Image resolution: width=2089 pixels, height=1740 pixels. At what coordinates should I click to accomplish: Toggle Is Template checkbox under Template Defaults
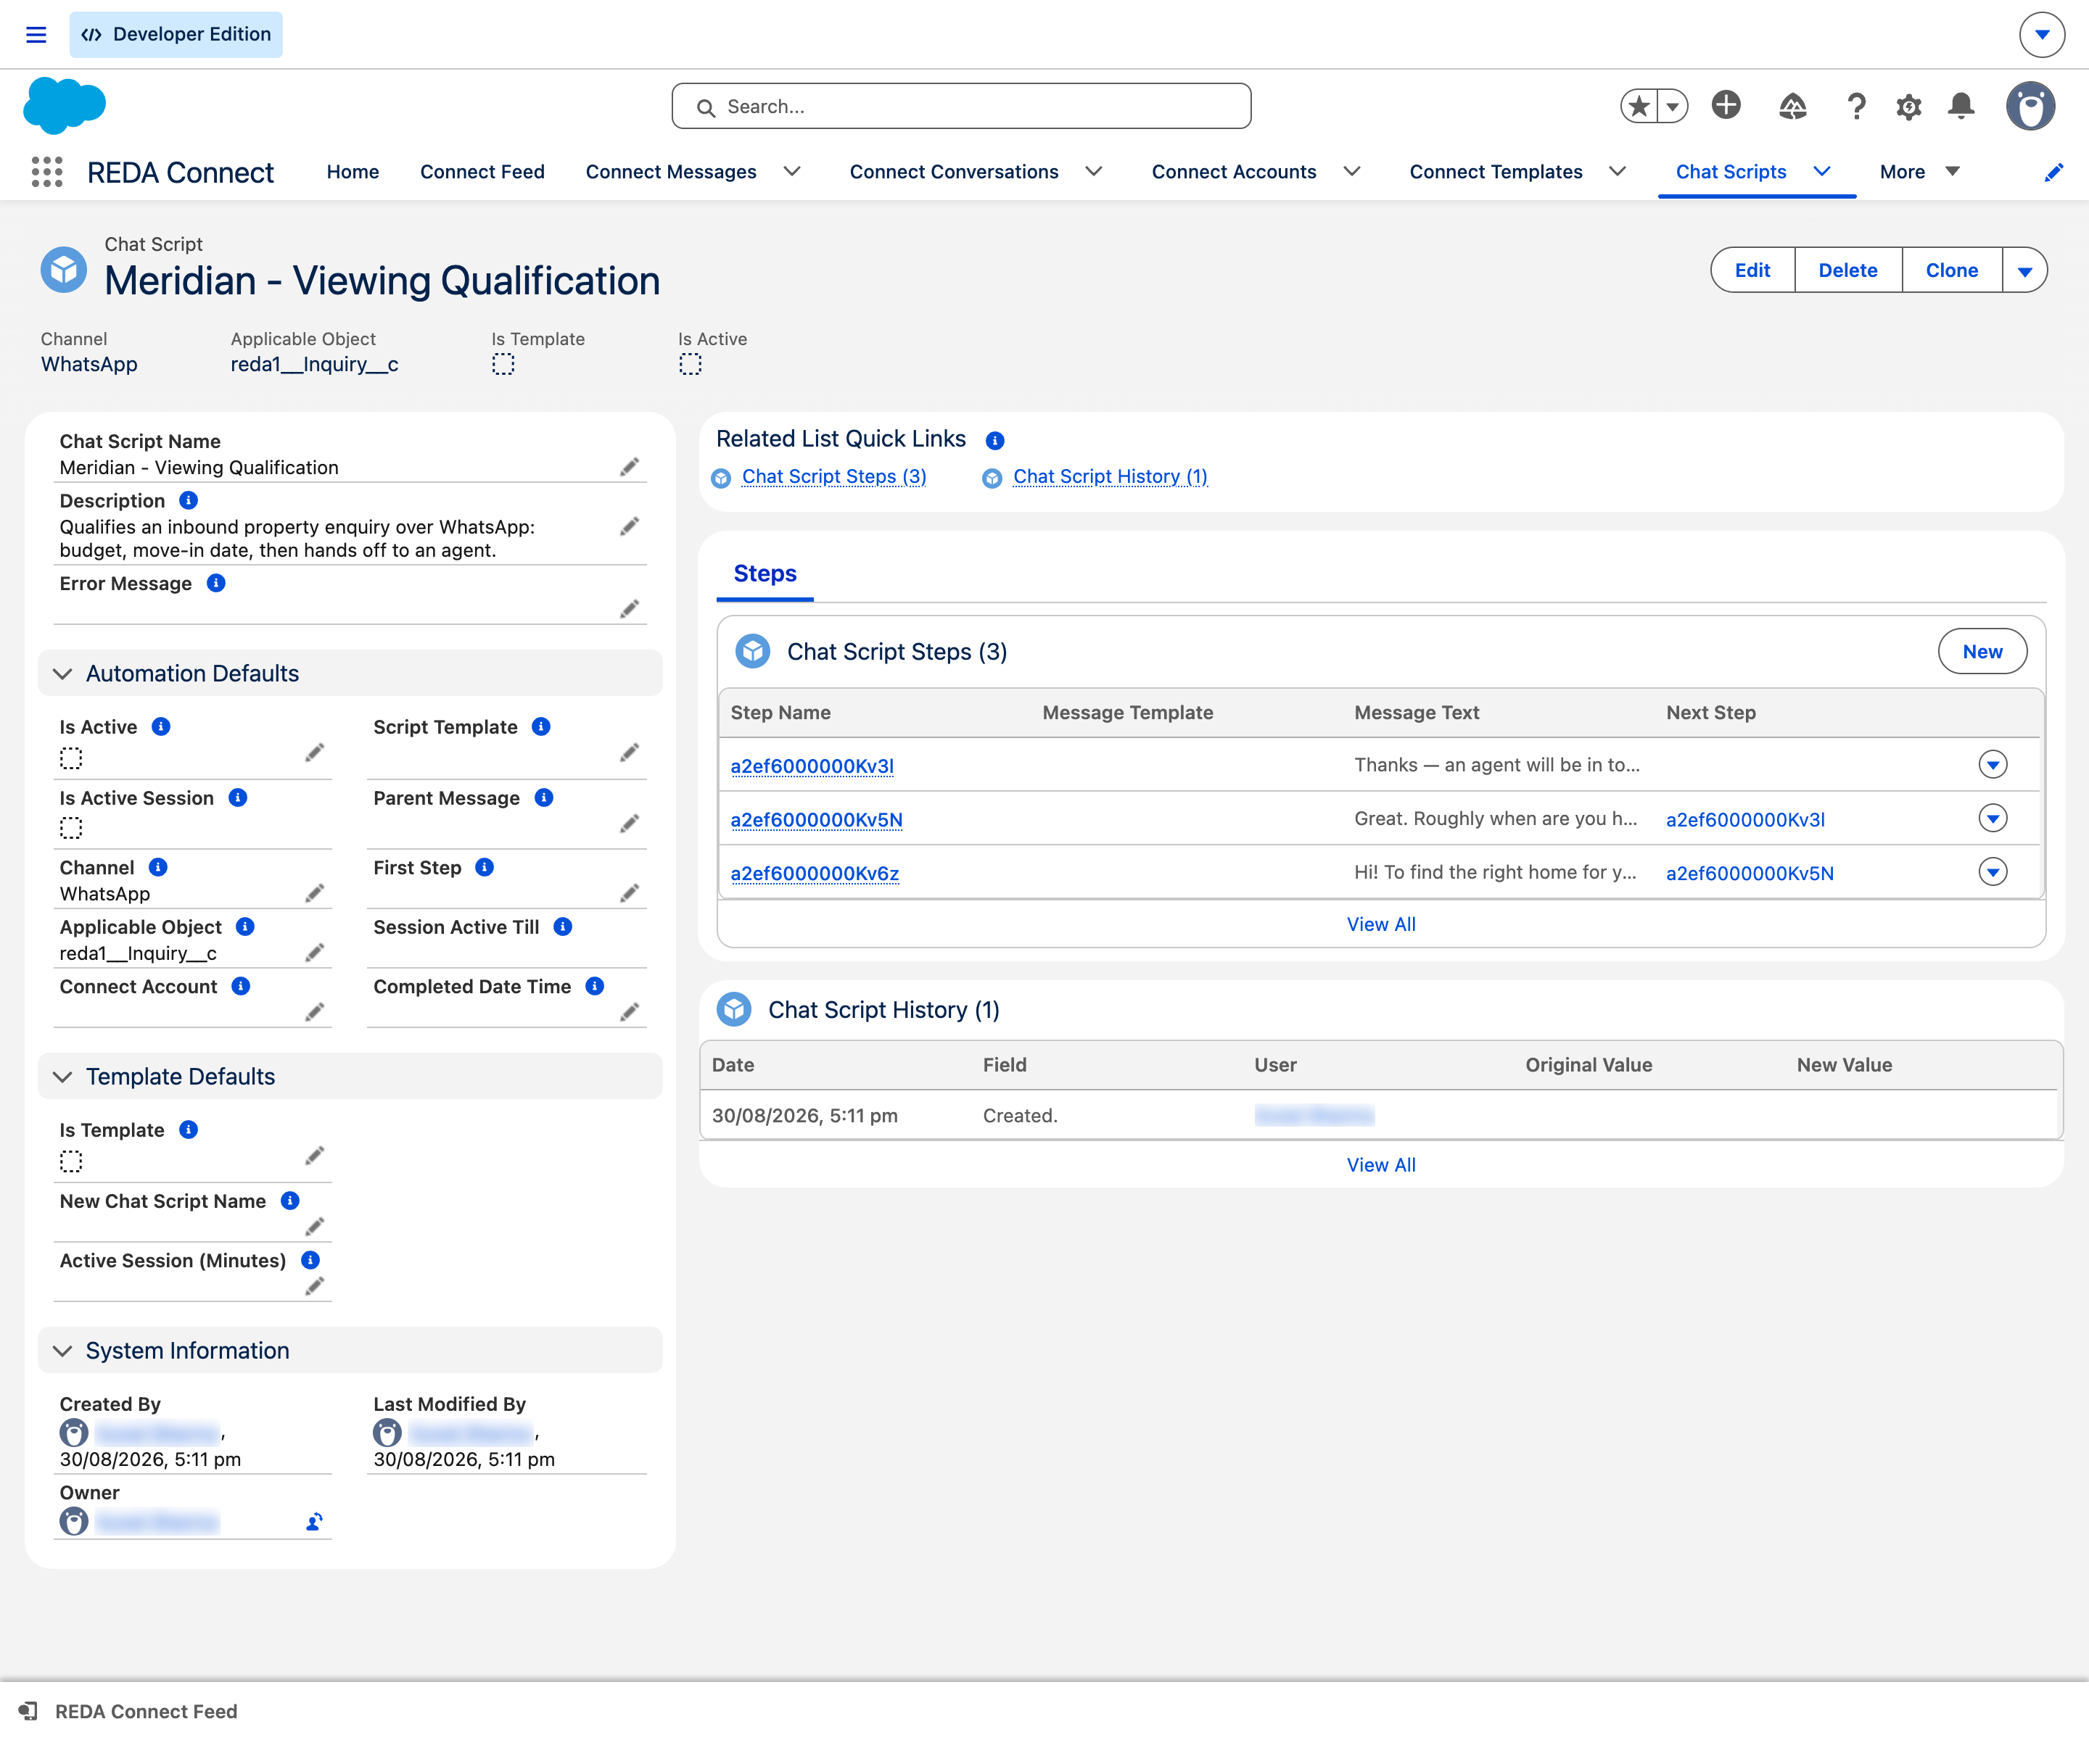(70, 1161)
